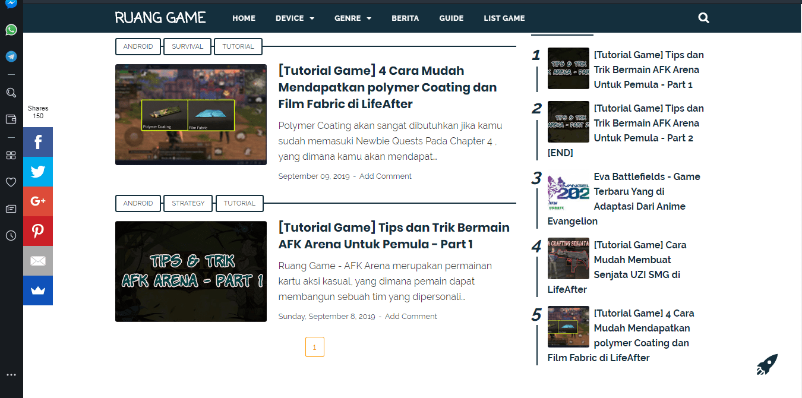Click the RUANG GAME site logo
This screenshot has height=398, width=802.
click(160, 18)
